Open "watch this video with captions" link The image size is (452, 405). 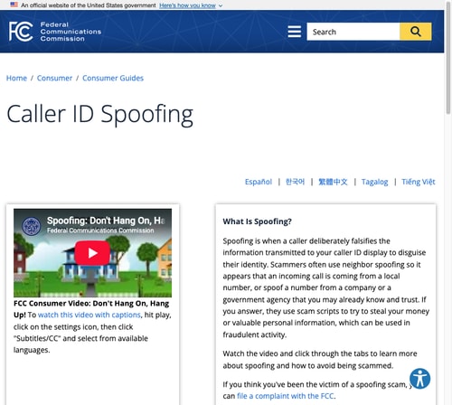tap(89, 315)
